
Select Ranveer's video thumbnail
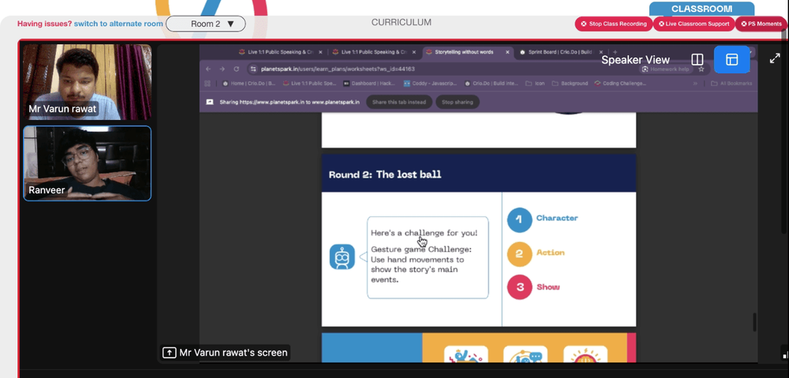(x=87, y=163)
